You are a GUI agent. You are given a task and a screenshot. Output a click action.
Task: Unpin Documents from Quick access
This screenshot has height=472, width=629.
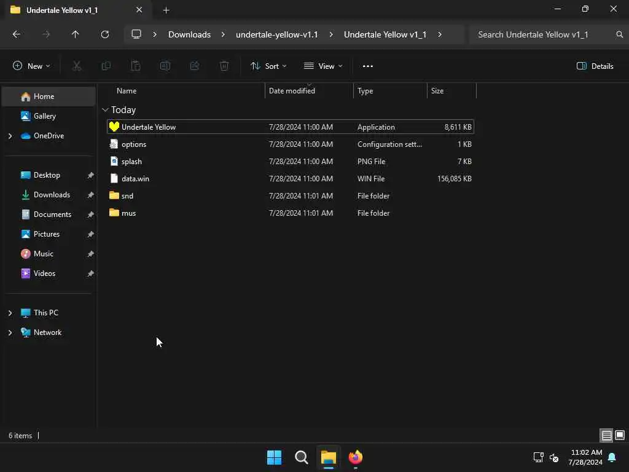point(91,214)
